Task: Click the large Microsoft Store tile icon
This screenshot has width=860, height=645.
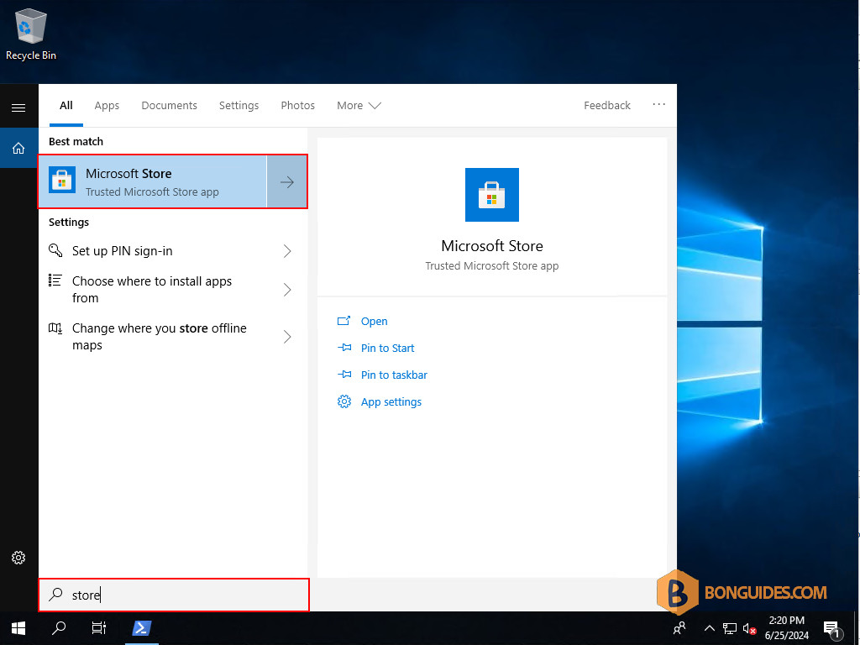Action: [x=492, y=195]
